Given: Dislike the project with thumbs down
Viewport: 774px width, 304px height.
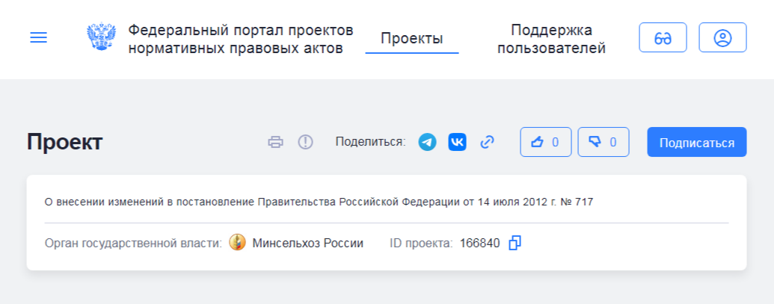Looking at the screenshot, I should [603, 142].
